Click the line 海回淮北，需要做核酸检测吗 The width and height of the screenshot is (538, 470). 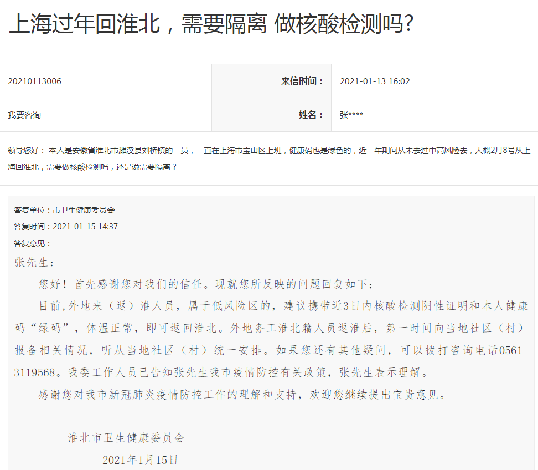pyautogui.click(x=92, y=167)
